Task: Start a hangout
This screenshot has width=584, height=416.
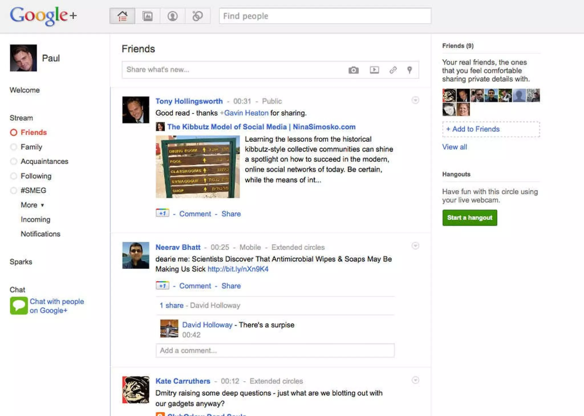Action: tap(470, 218)
